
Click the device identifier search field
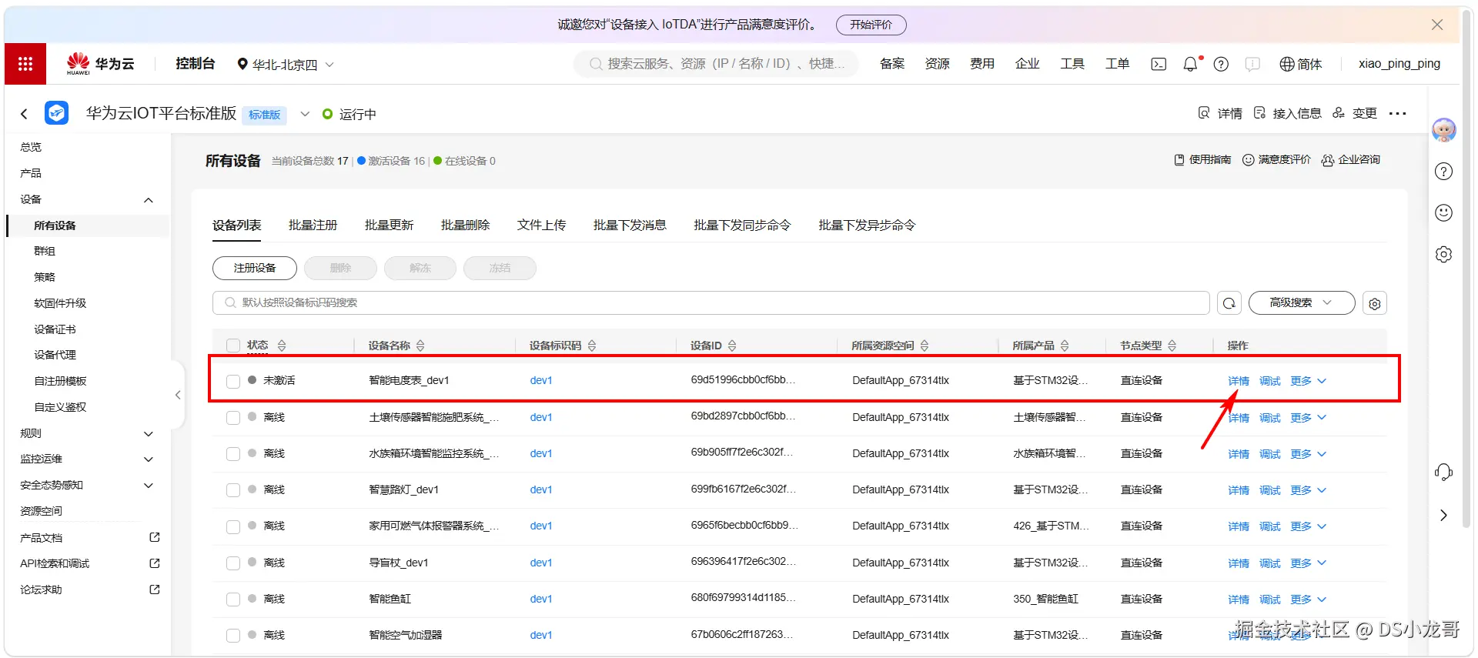coord(711,303)
